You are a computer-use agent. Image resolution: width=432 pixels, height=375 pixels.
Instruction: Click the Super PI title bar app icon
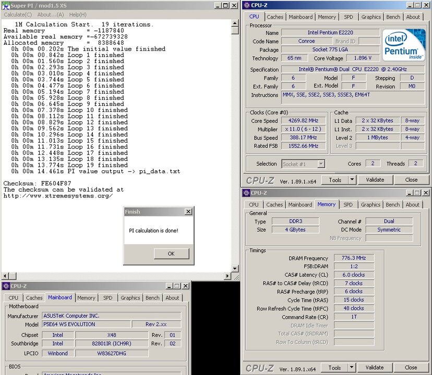point(6,5)
